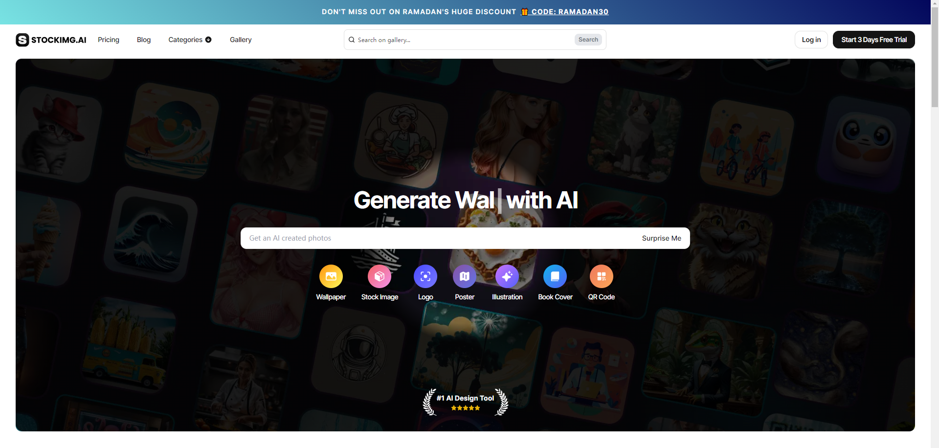The height and width of the screenshot is (448, 939).
Task: Select the Poster icon
Action: tap(465, 276)
